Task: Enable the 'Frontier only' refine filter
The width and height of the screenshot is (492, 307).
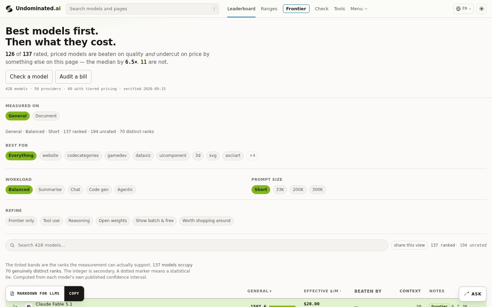Action: pos(21,221)
